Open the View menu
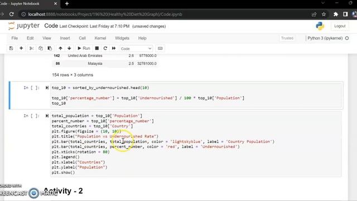Image resolution: width=357 pixels, height=201 pixels. pyautogui.click(x=47, y=38)
